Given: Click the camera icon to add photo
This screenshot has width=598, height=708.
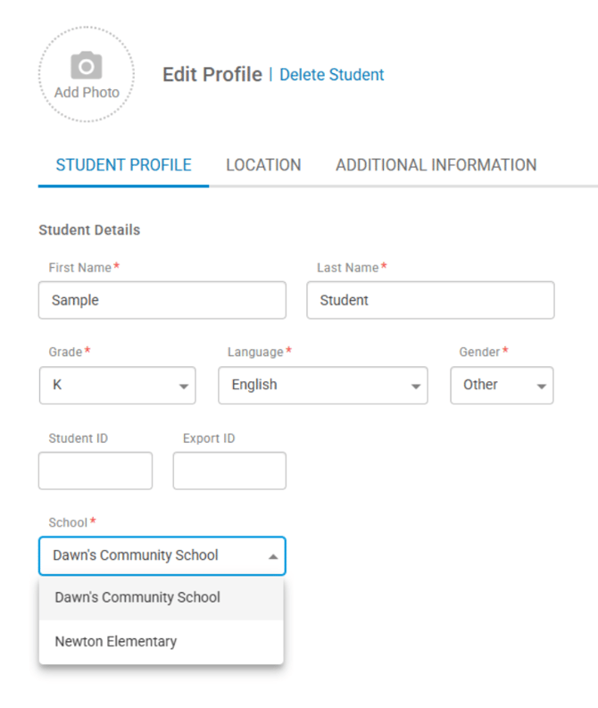Looking at the screenshot, I should tap(87, 65).
